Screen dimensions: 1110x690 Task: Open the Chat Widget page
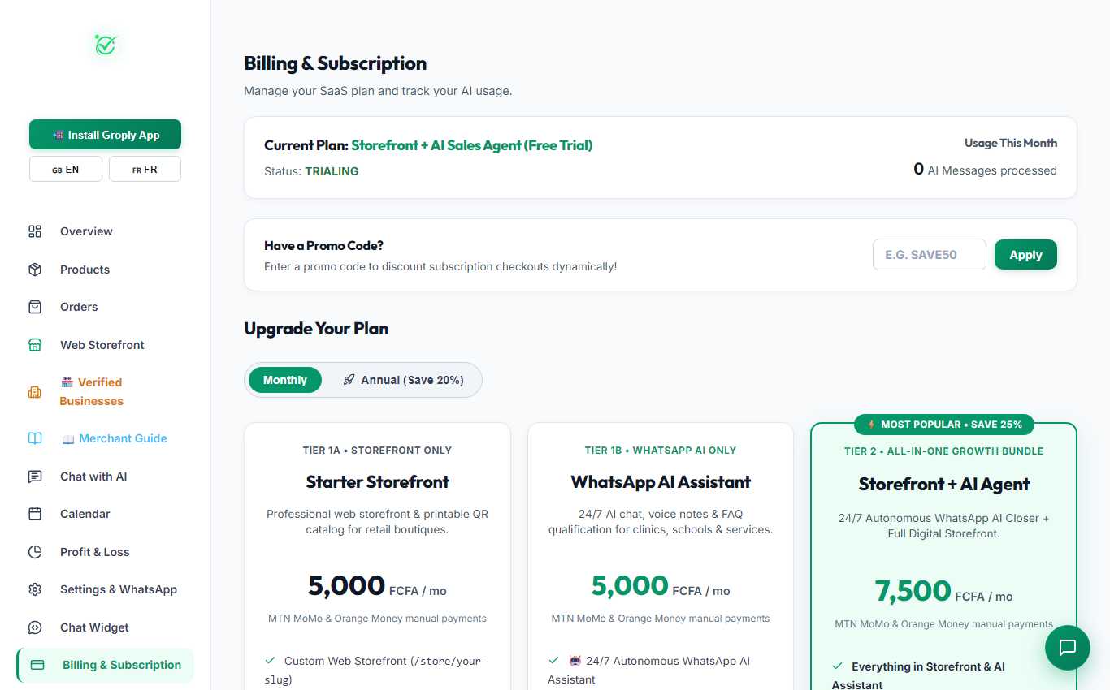click(106, 627)
